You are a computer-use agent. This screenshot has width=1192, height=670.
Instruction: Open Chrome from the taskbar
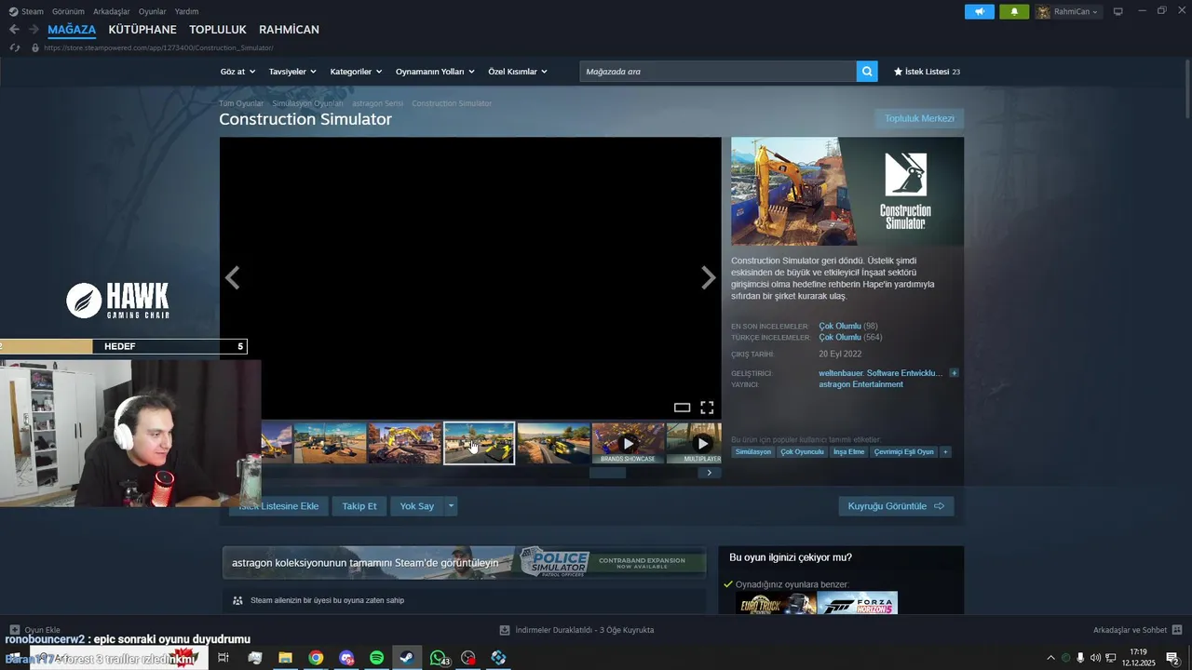pos(316,658)
